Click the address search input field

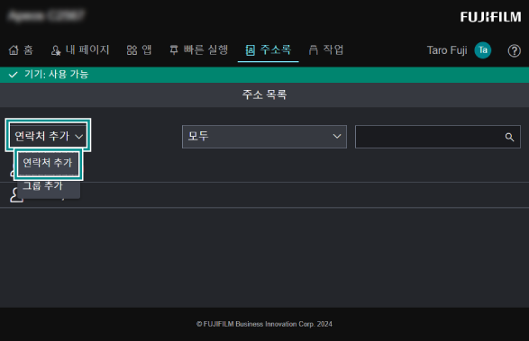pyautogui.click(x=438, y=137)
